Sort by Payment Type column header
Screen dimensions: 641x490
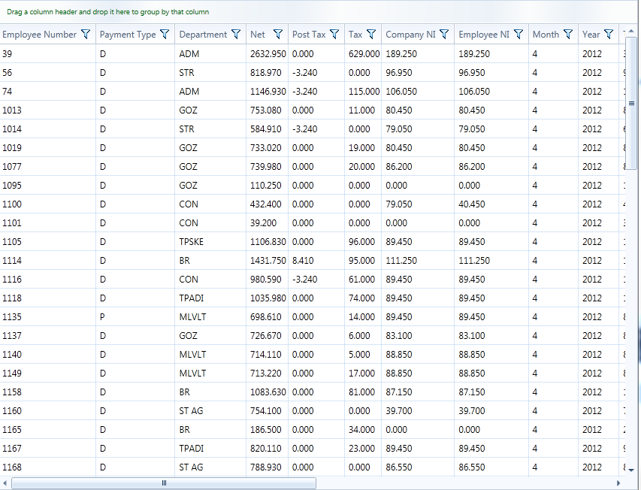pyautogui.click(x=128, y=35)
